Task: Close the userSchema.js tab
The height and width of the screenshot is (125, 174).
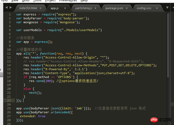Action: point(95,8)
